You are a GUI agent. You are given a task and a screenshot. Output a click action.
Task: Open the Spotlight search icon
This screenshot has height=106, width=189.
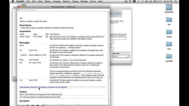[x=176, y=1]
